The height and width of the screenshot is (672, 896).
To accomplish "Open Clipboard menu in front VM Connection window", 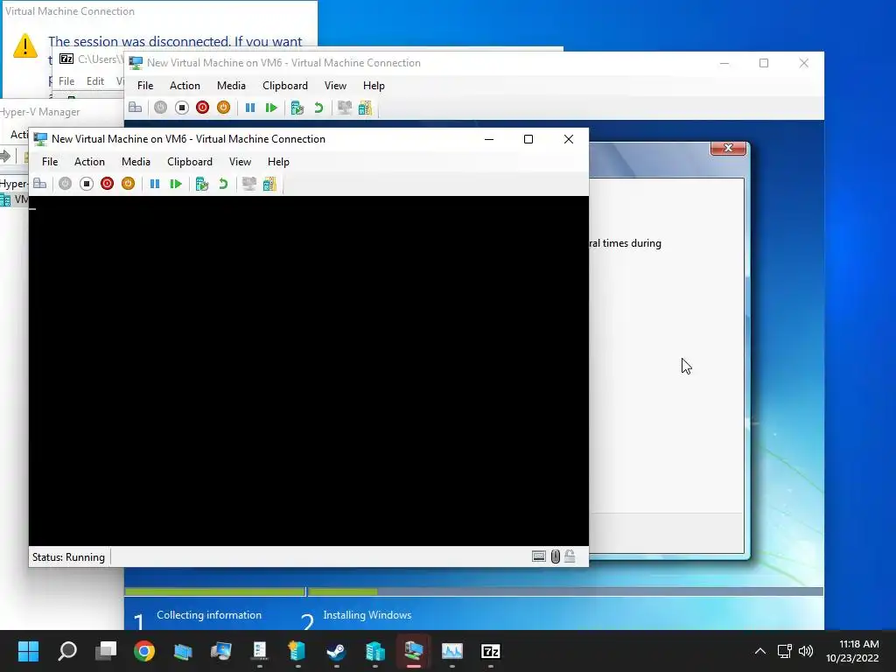I will click(x=190, y=162).
